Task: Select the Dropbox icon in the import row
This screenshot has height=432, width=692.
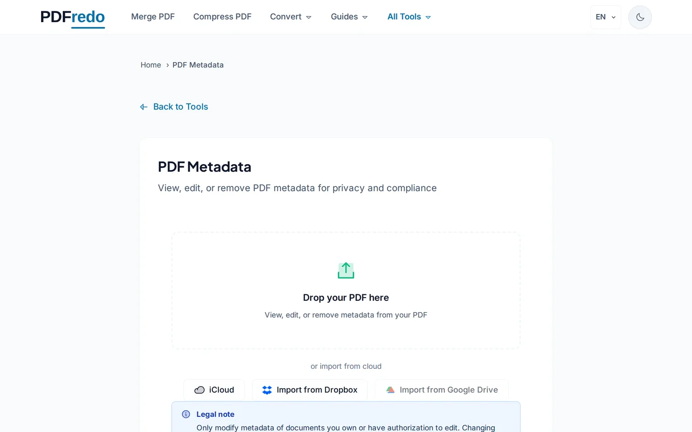Action: coord(267,389)
